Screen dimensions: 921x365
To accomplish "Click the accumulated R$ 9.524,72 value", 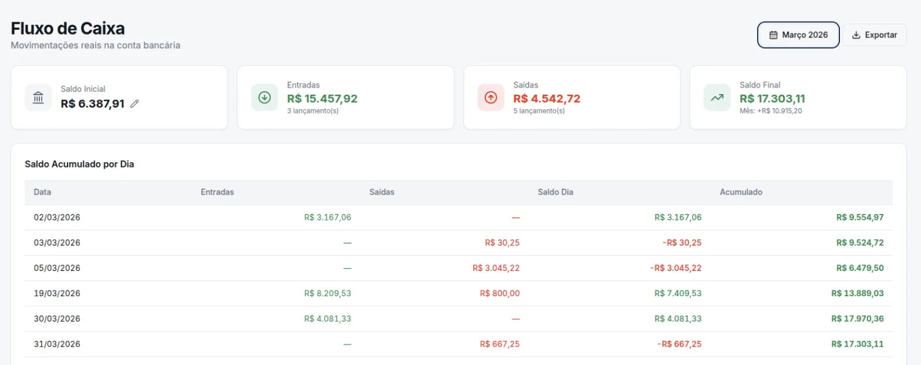I will click(860, 243).
